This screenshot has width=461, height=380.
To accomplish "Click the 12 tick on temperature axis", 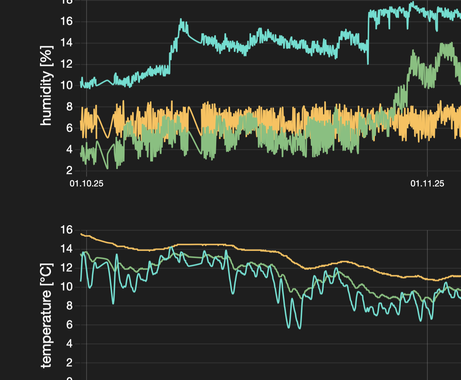I will click(x=66, y=268).
